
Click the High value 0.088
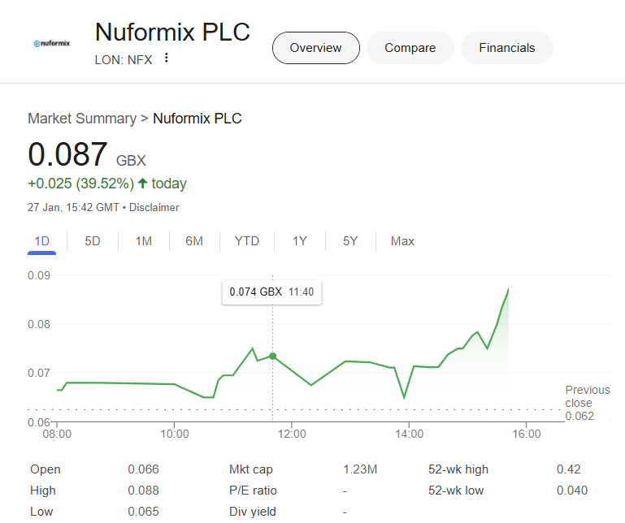(144, 491)
